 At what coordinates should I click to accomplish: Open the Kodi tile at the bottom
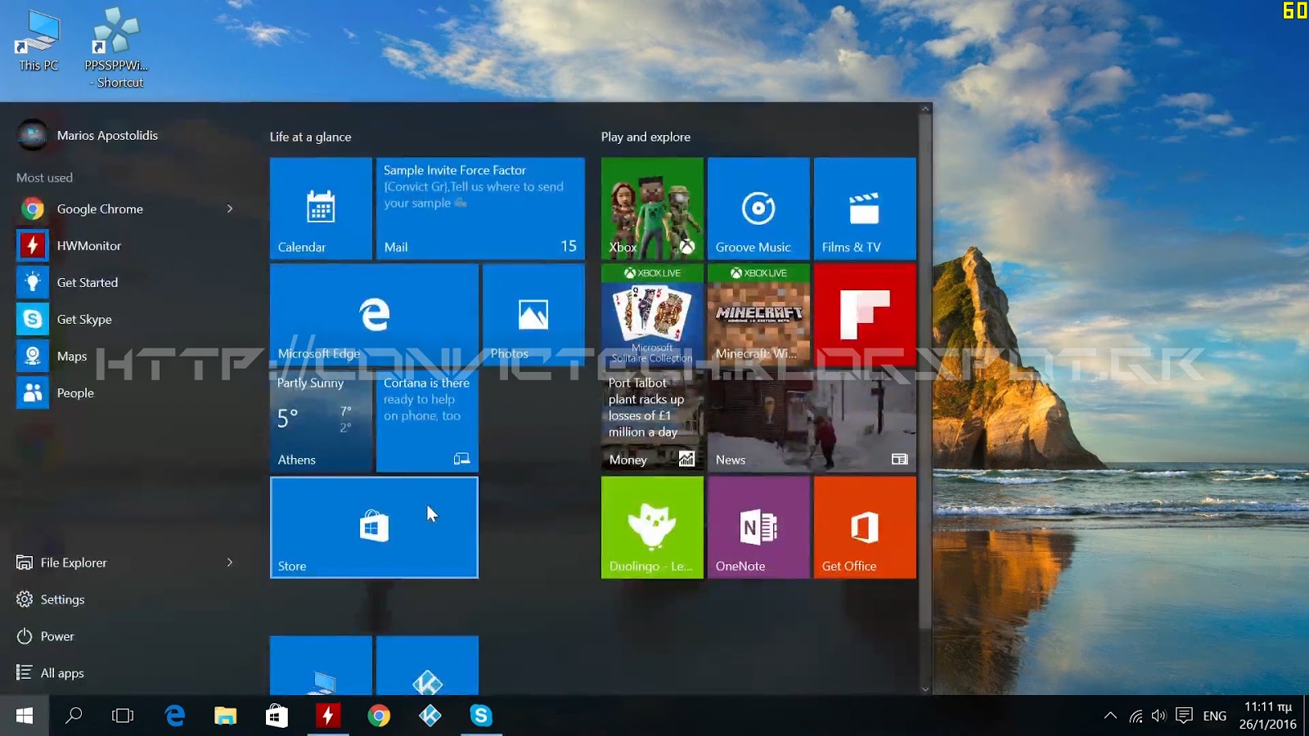pyautogui.click(x=427, y=666)
